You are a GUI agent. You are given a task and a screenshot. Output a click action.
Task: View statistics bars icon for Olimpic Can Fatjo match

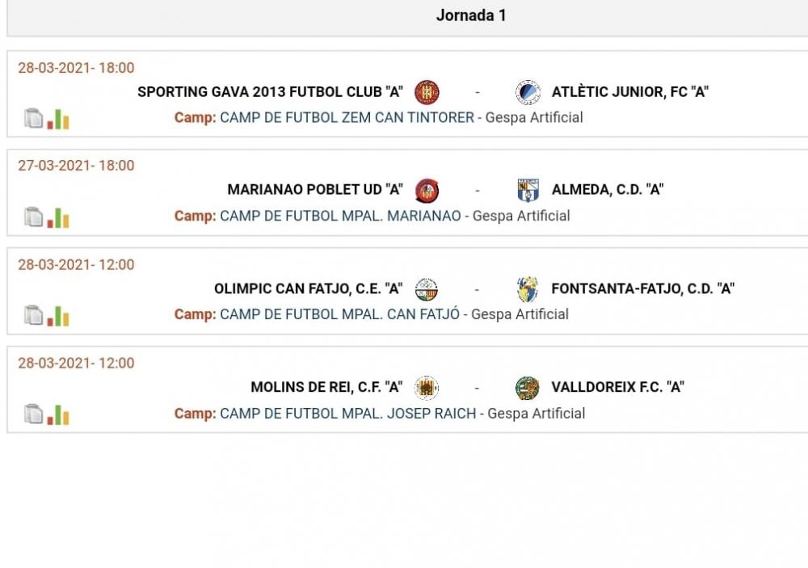coord(58,316)
